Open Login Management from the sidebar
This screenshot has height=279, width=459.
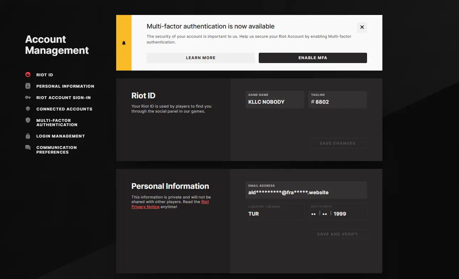pyautogui.click(x=60, y=136)
